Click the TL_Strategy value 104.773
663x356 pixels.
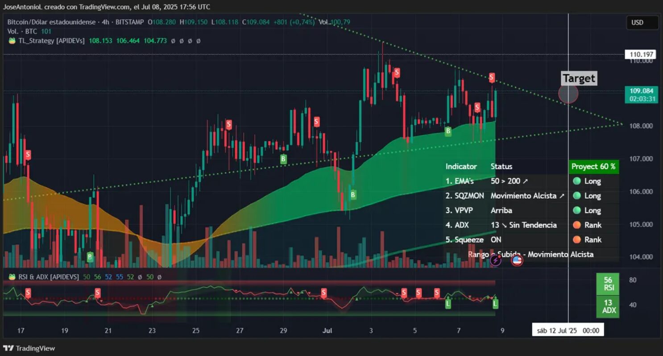(x=155, y=41)
